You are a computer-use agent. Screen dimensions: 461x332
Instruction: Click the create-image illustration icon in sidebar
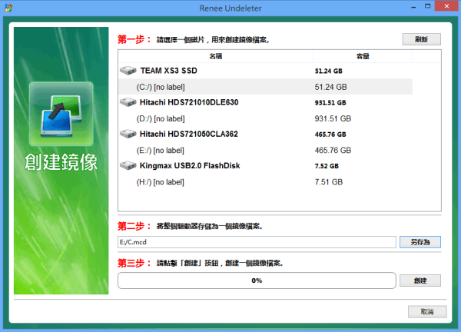coord(61,114)
